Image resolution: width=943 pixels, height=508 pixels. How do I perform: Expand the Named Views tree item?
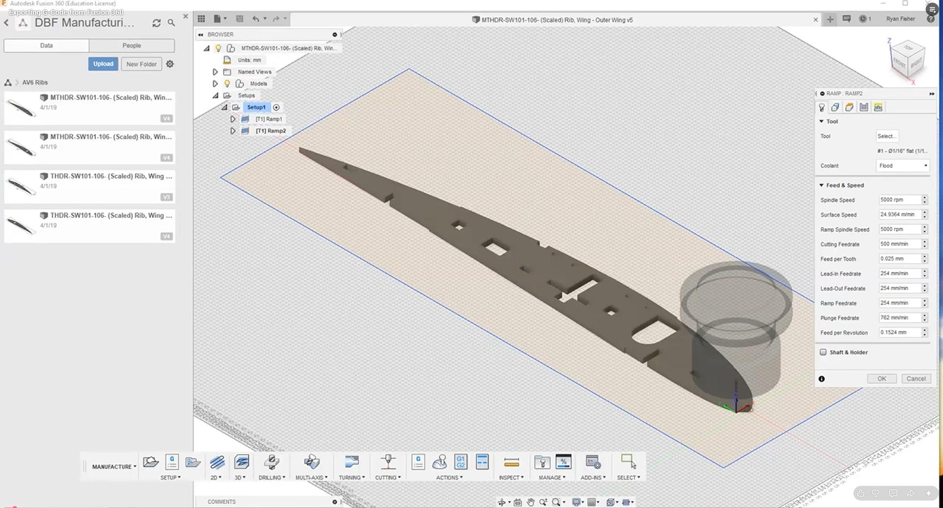215,72
